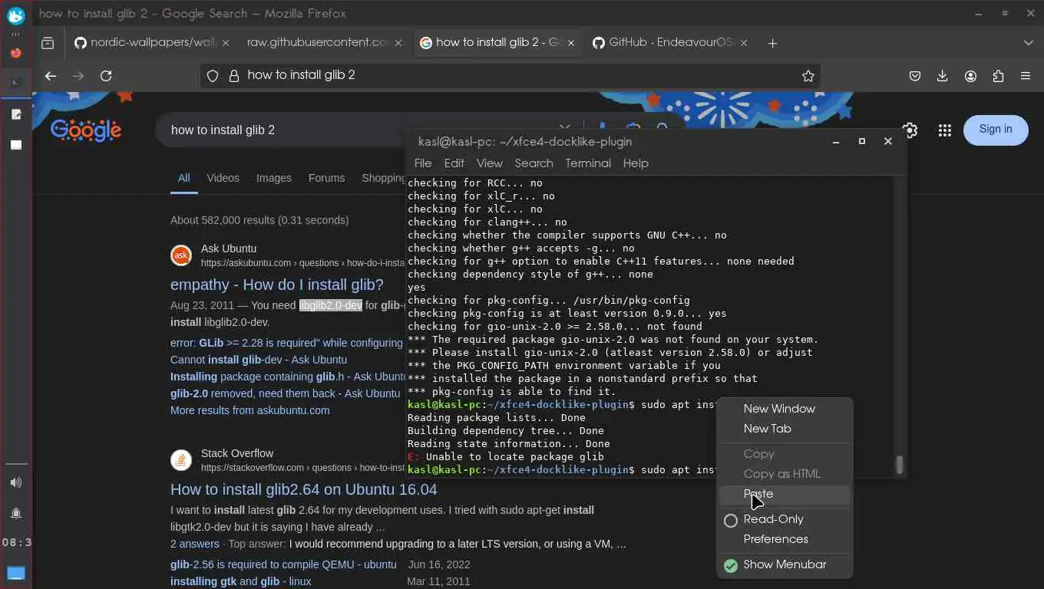
Task: Open the Terminal menu in menubar
Action: coord(588,163)
